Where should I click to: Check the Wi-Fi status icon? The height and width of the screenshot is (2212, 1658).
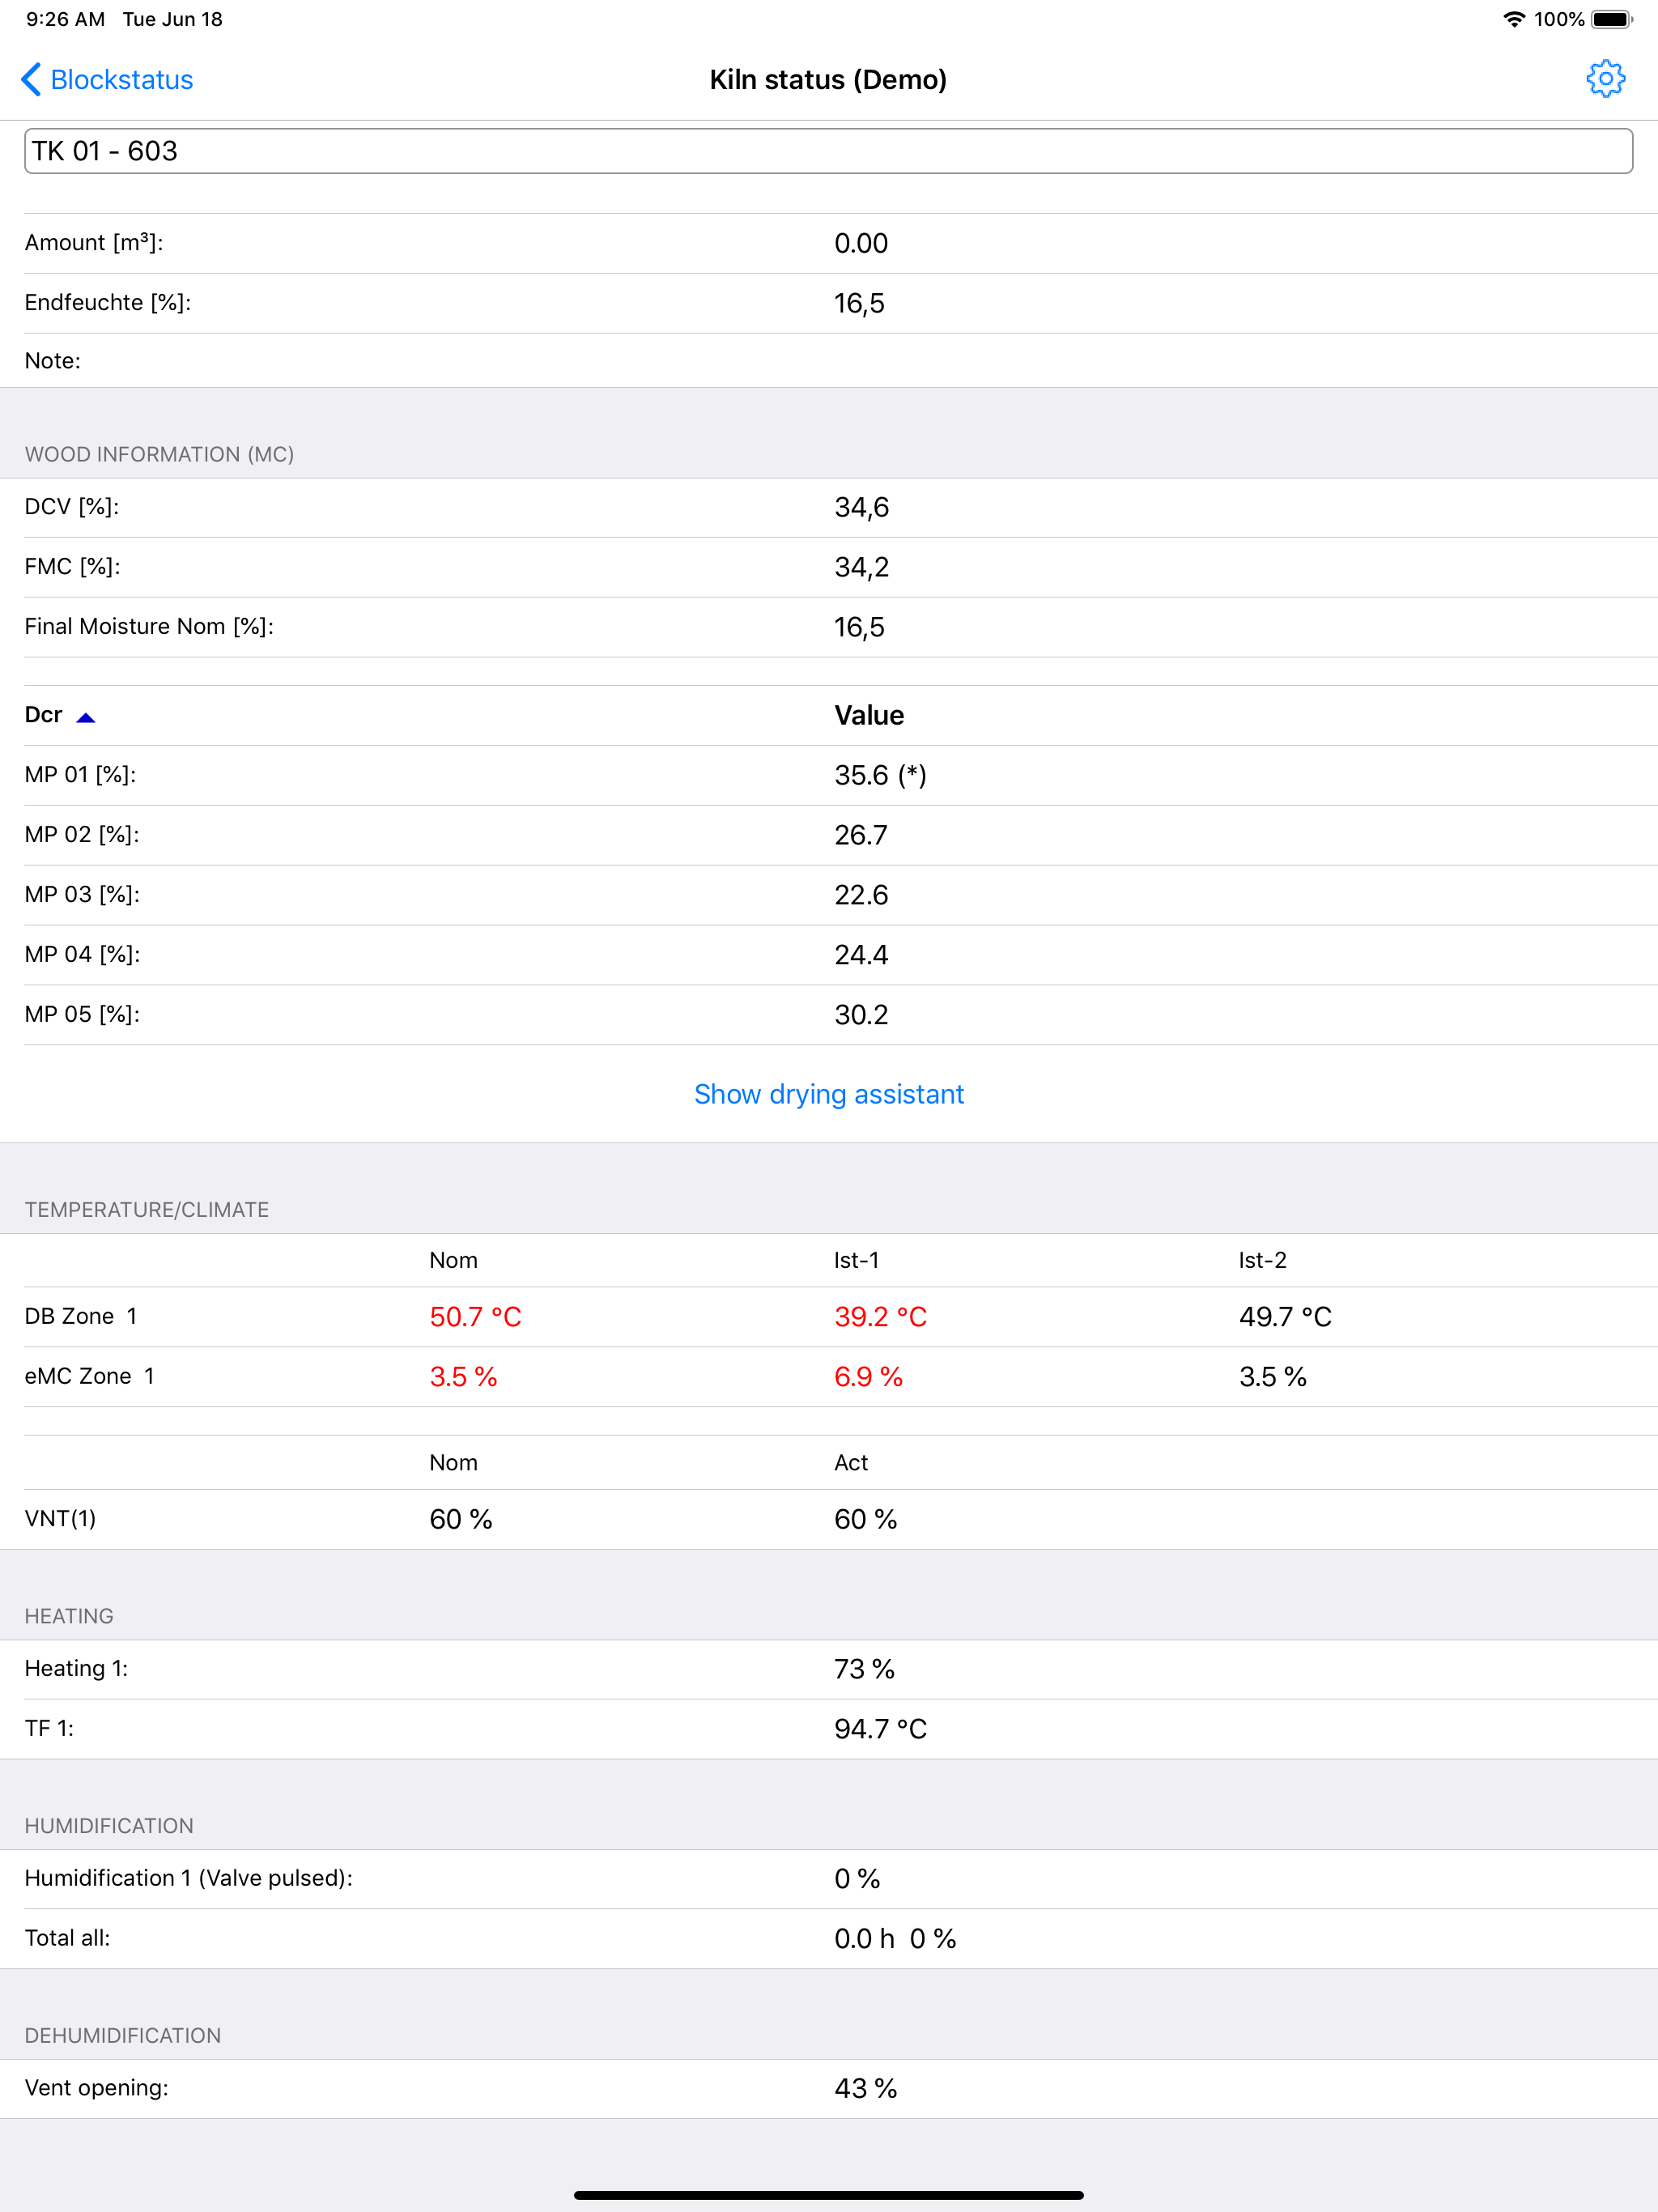(1514, 19)
